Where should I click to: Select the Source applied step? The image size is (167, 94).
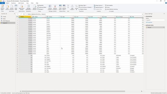[155, 27]
